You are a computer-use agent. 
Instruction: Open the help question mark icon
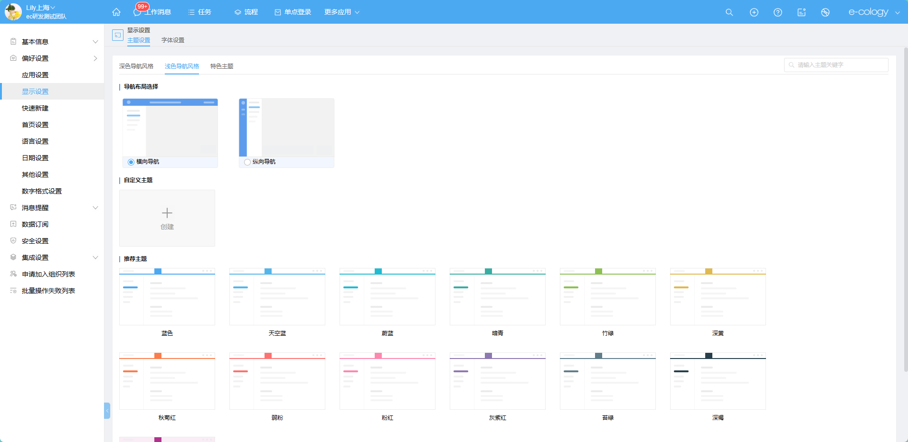(x=778, y=12)
